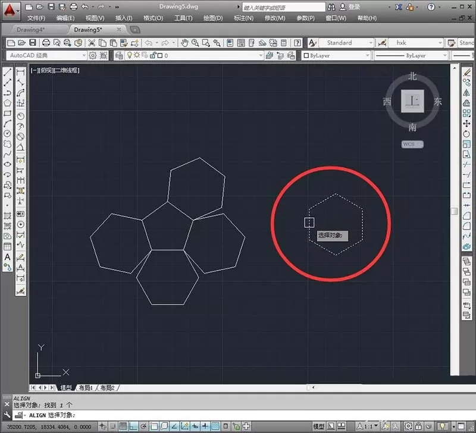Click the Cut scissors icon
476x433 pixels.
point(92,43)
